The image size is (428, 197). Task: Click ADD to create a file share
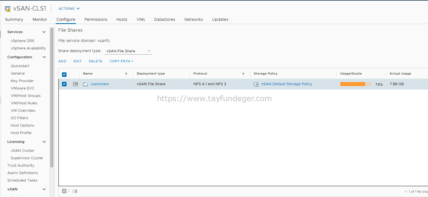pos(63,61)
